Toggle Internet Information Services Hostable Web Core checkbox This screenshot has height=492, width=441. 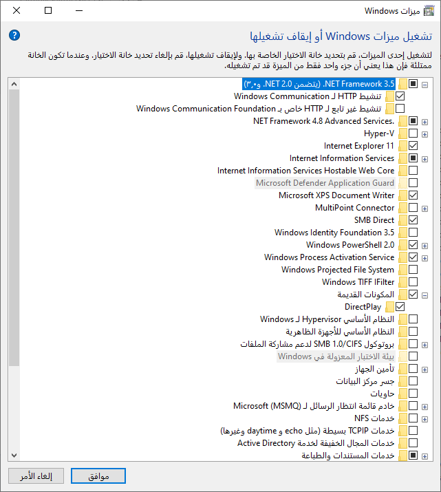(x=413, y=171)
